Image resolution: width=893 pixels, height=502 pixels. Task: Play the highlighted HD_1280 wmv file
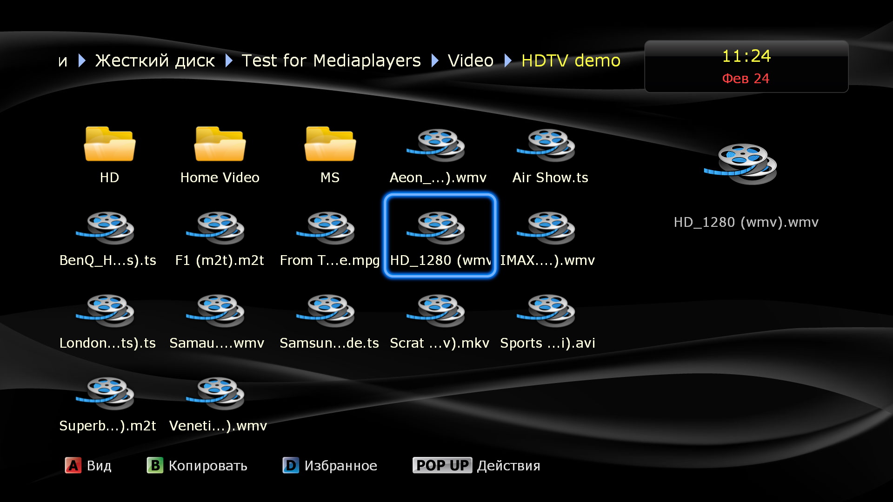click(440, 229)
